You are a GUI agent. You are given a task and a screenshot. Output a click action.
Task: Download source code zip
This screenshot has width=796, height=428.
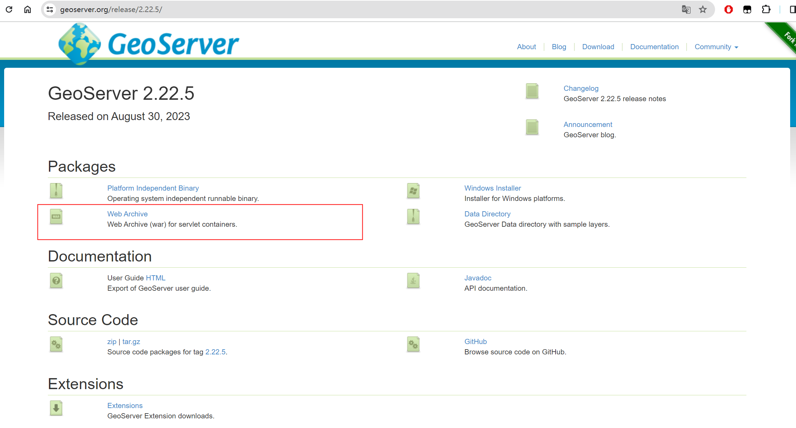point(112,342)
